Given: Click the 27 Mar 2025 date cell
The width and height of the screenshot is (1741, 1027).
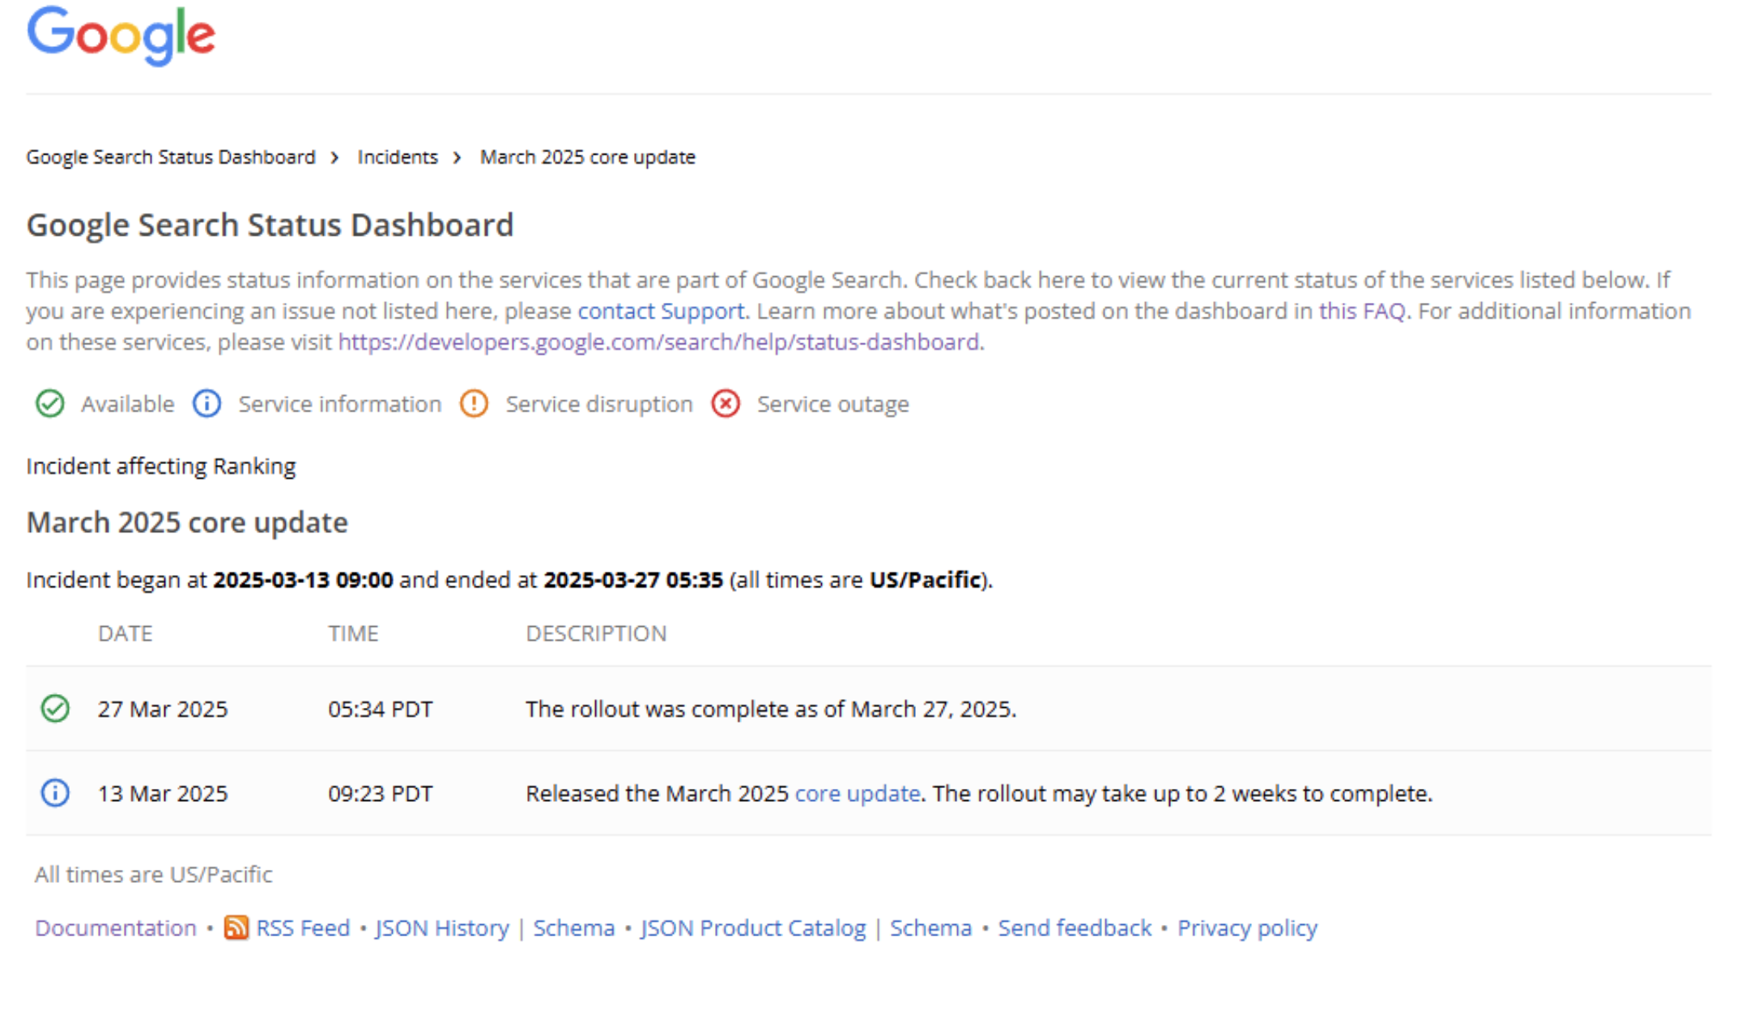Looking at the screenshot, I should (x=163, y=710).
